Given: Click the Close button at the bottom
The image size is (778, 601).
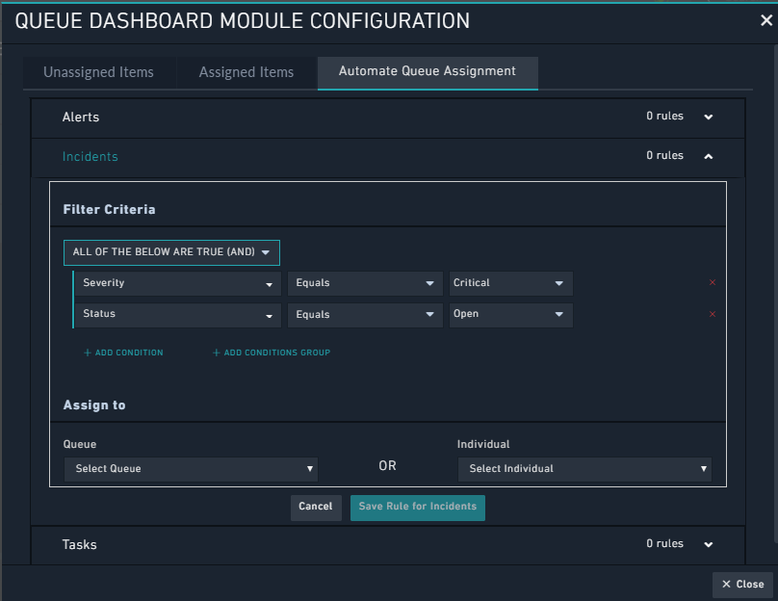Looking at the screenshot, I should [742, 585].
